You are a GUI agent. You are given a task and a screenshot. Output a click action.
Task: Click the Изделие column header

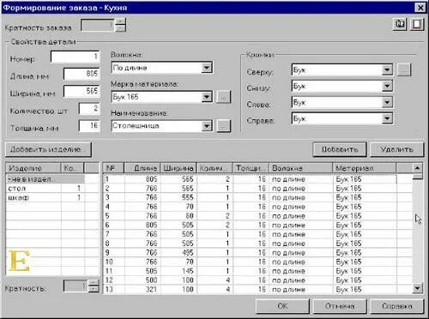pos(33,168)
